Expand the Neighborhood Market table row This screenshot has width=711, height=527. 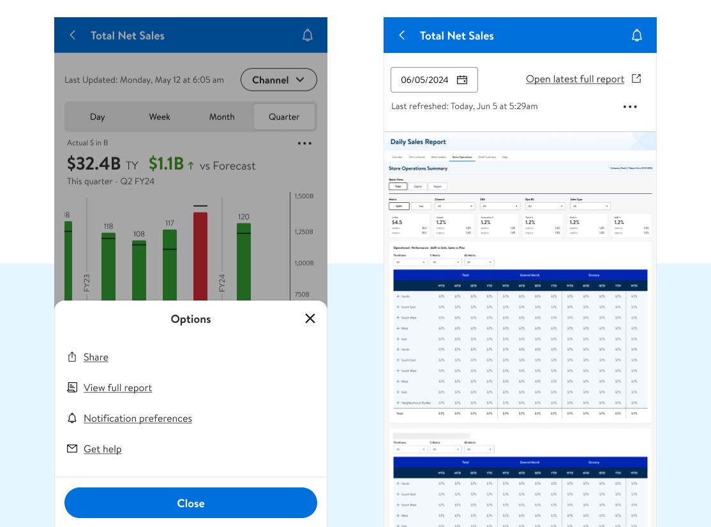398,403
